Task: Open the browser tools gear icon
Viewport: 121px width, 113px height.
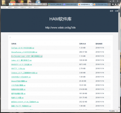Action: [118, 4]
